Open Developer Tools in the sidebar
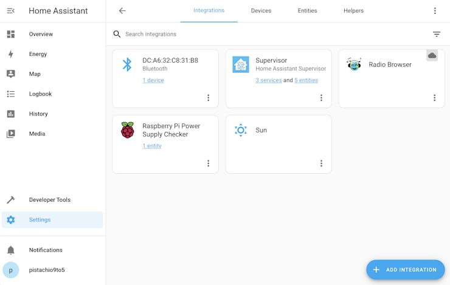This screenshot has width=450, height=285. coord(52,200)
